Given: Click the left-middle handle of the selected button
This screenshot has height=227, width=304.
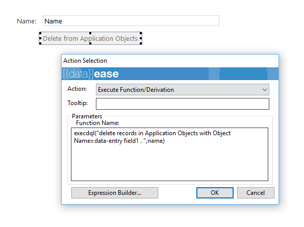Looking at the screenshot, I should pos(40,38).
